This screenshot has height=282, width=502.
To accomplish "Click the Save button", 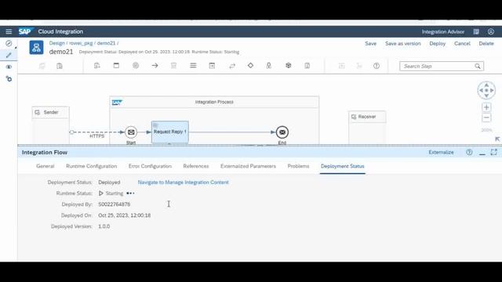I will click(x=371, y=44).
